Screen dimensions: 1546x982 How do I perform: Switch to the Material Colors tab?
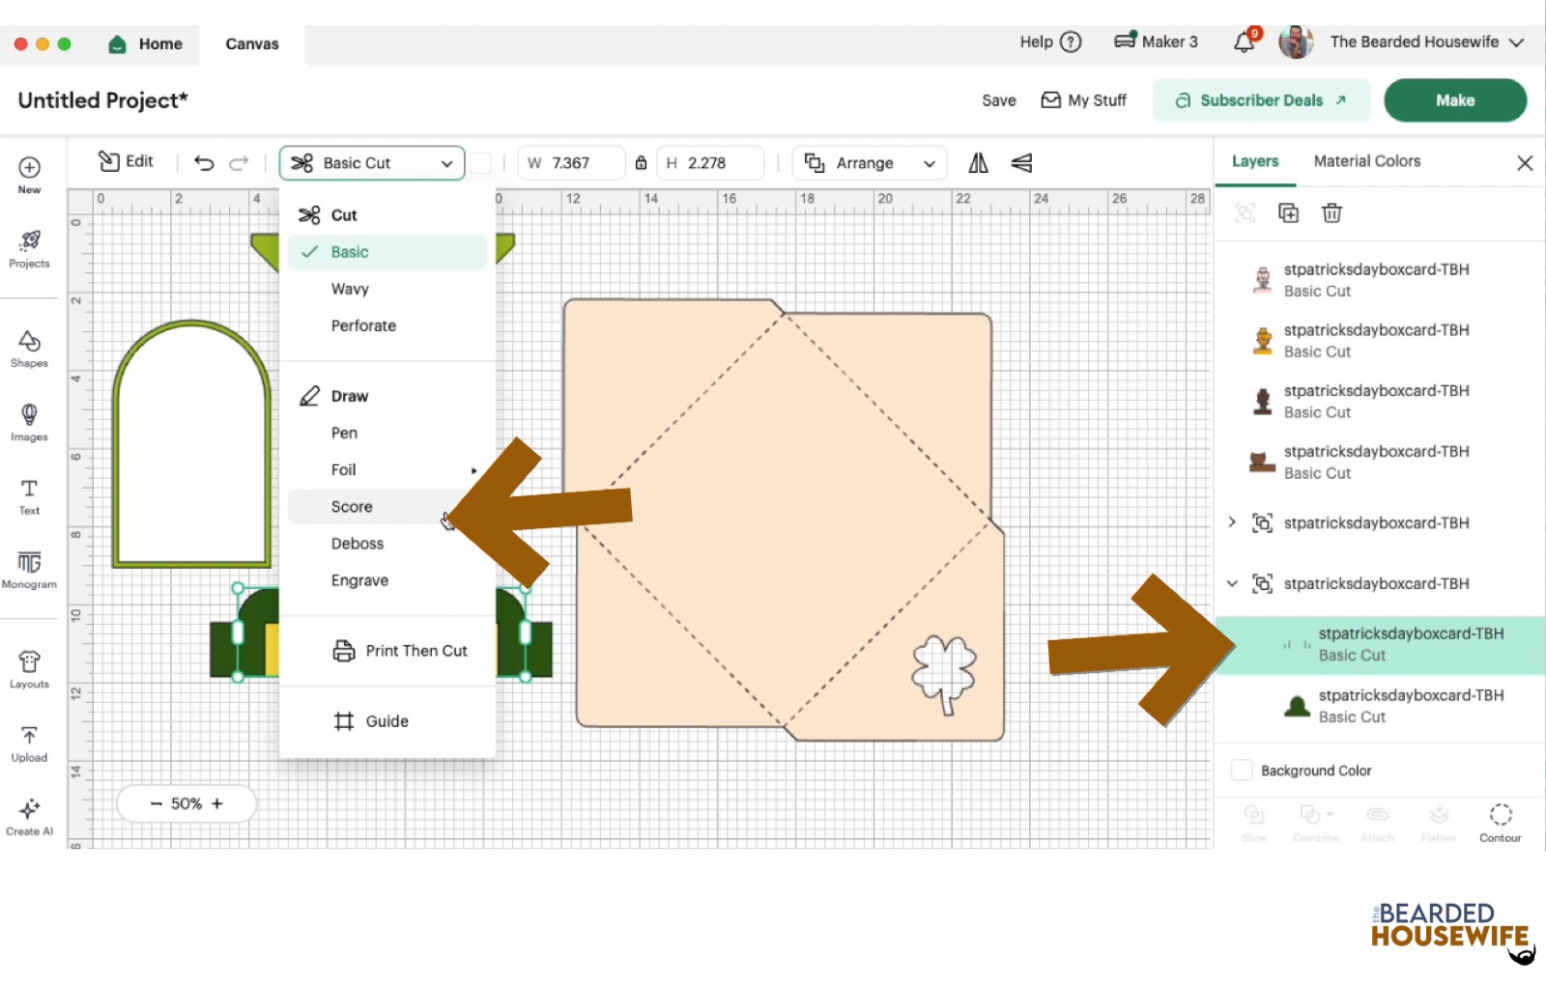[1366, 161]
